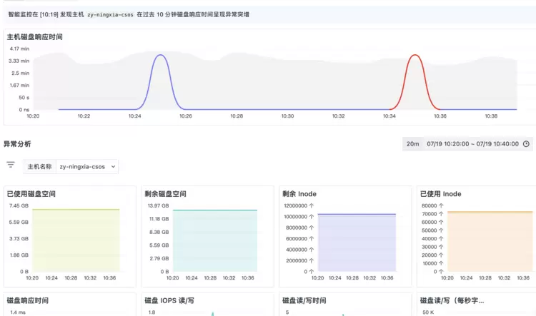The image size is (536, 316).
Task: Click the yellow used disk space chart area
Action: tap(76, 240)
